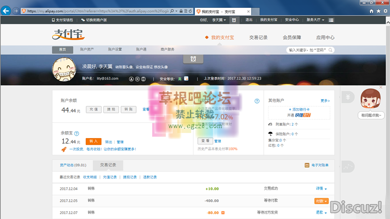Select the 账户通 sub-navigation tab
The image size is (390, 219).
point(141,50)
